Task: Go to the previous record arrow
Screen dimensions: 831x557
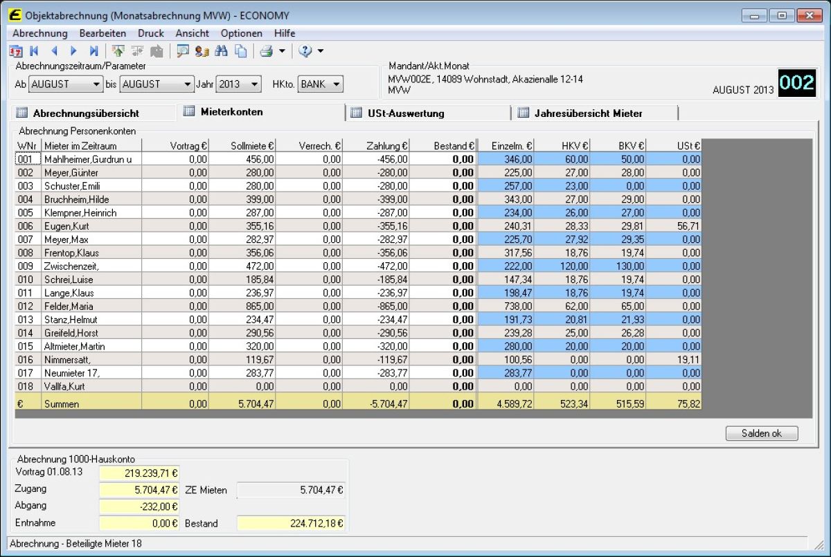Action: click(54, 51)
